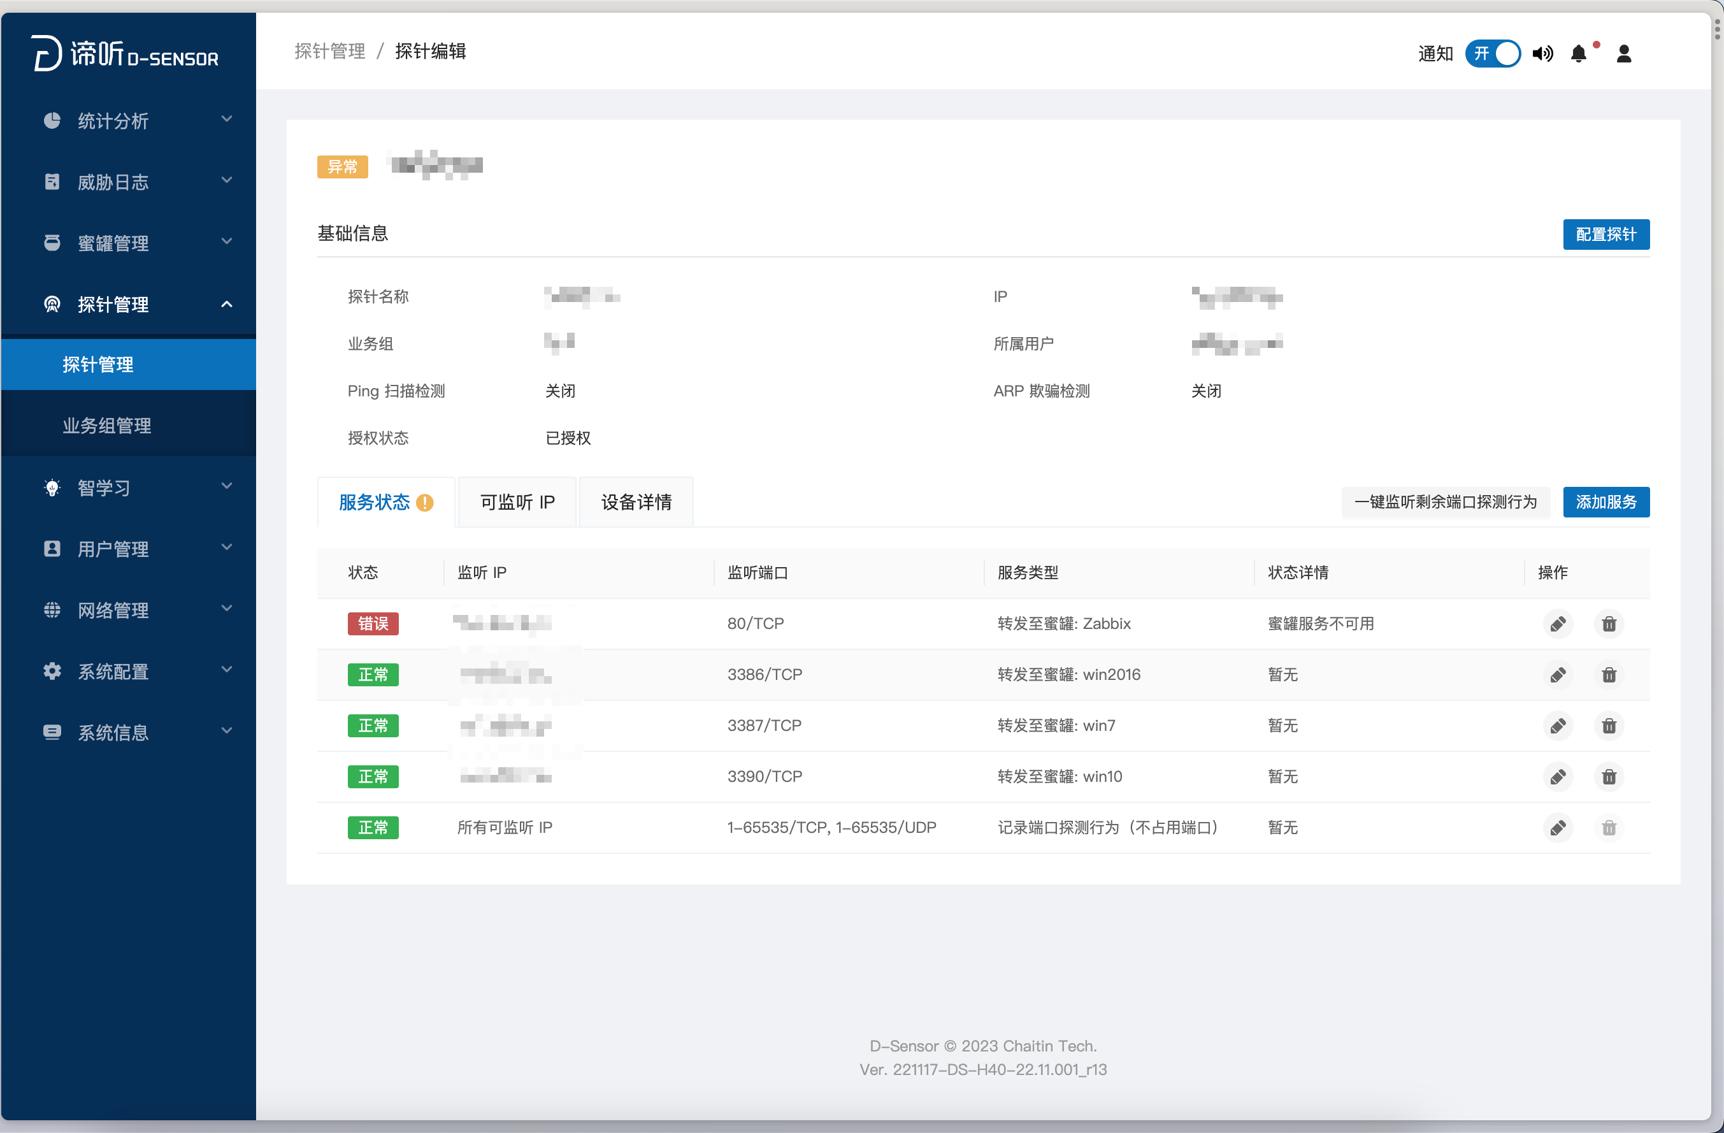Click the 配置探针 button
Screen dimensions: 1724x1133
(1605, 235)
